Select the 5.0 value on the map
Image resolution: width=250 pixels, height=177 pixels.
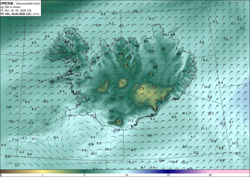(155, 67)
